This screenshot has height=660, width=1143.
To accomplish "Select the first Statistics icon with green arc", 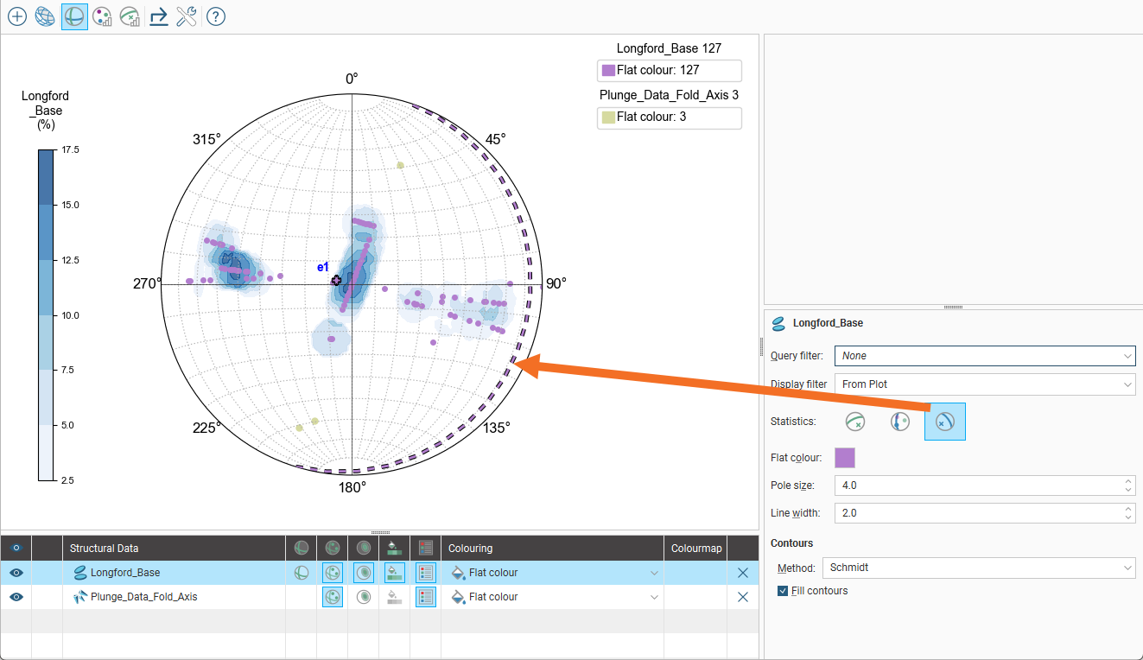I will click(855, 422).
